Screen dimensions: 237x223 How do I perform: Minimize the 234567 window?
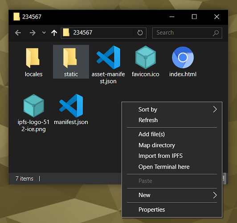click(172, 17)
